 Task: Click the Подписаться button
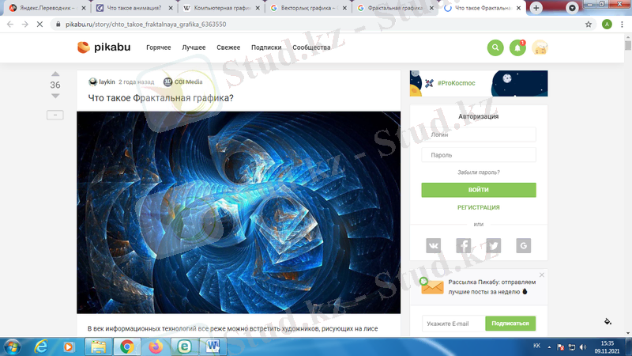pos(510,324)
